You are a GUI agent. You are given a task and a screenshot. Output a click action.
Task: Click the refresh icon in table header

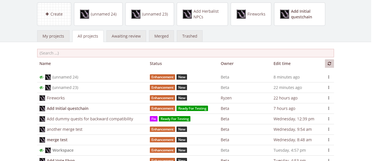click(x=329, y=64)
